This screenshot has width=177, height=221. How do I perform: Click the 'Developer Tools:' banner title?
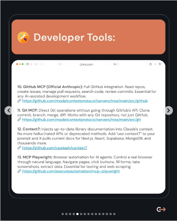(x=74, y=37)
